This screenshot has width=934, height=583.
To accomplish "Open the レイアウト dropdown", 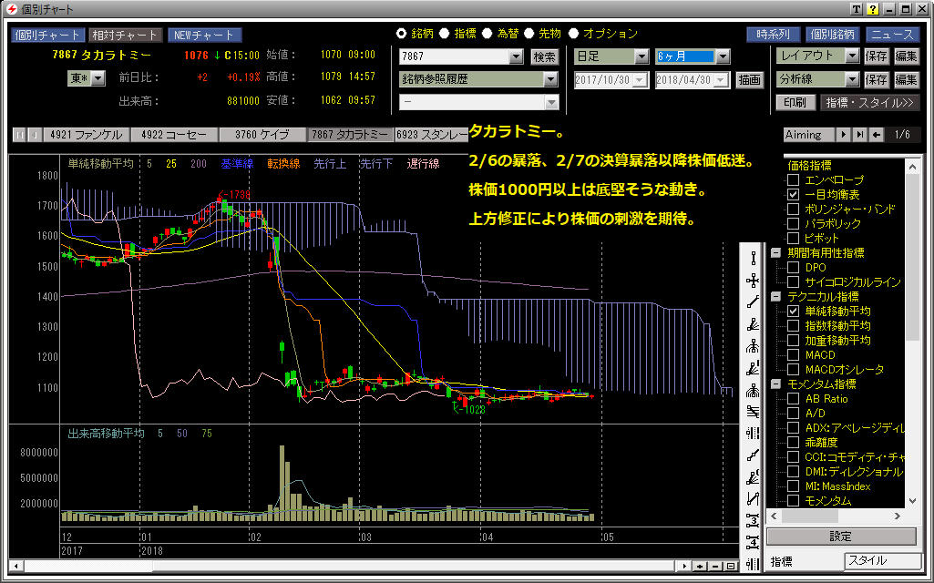I will click(x=852, y=56).
